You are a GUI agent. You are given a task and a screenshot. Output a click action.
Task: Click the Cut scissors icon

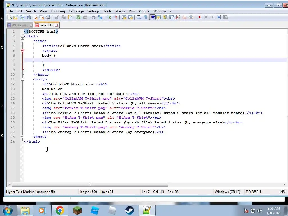point(57,17)
